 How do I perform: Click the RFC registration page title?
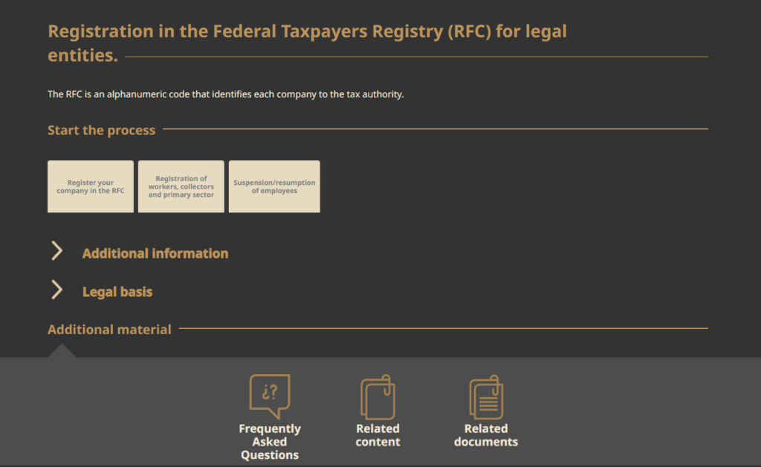click(307, 42)
